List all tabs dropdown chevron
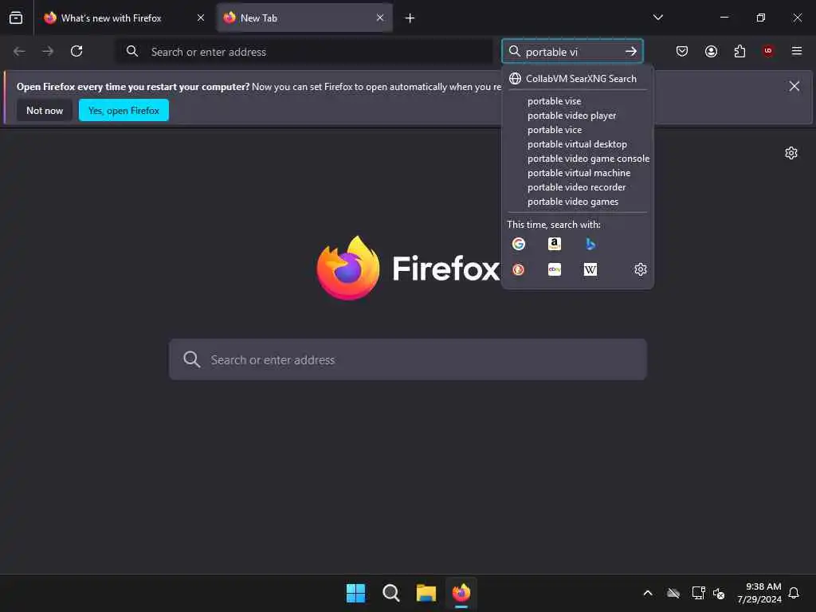 pos(657,18)
